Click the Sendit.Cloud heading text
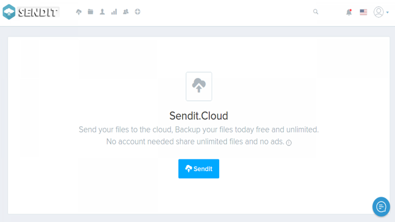This screenshot has height=222, width=395. (x=199, y=116)
